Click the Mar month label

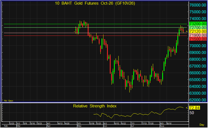(x=18, y=126)
